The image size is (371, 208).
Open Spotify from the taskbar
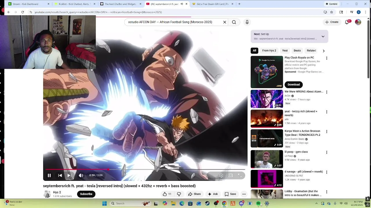click(258, 203)
